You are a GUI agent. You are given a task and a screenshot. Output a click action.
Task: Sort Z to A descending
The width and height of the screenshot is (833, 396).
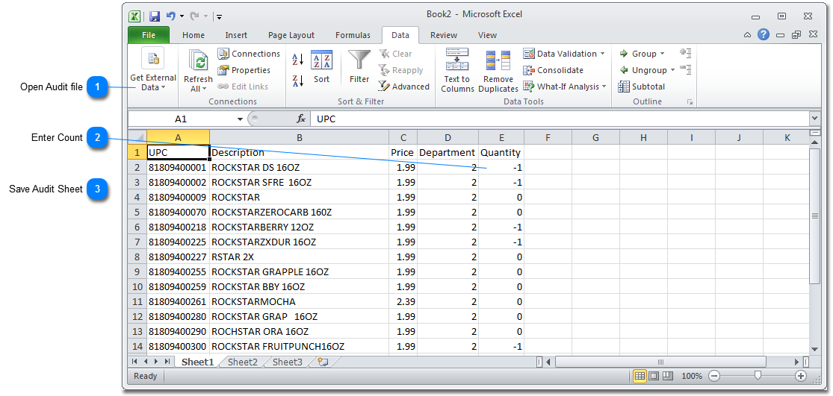tap(297, 81)
